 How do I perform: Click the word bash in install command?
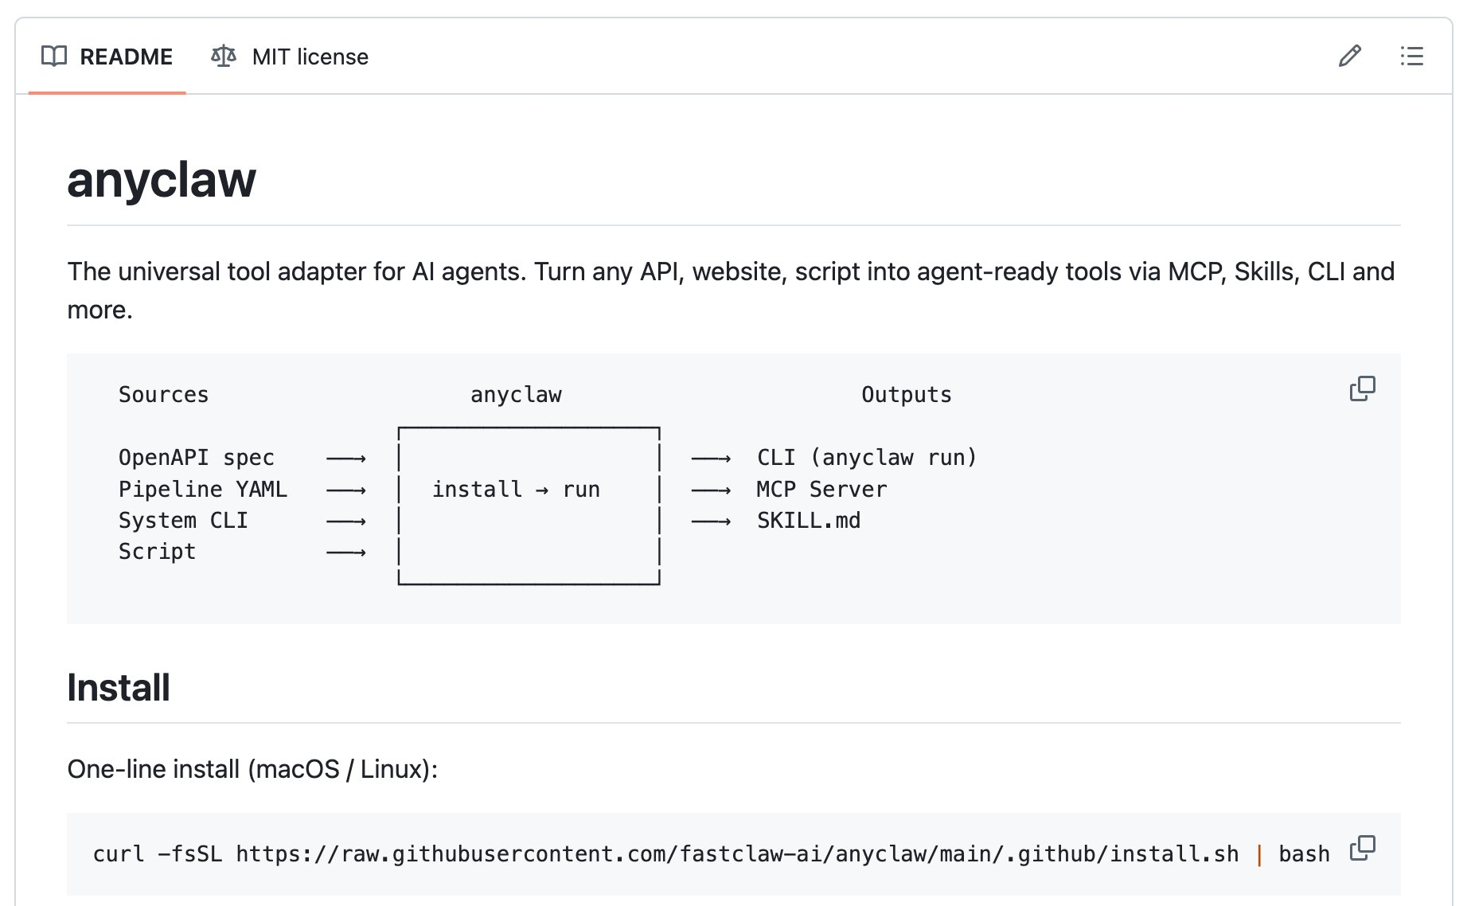(1304, 854)
